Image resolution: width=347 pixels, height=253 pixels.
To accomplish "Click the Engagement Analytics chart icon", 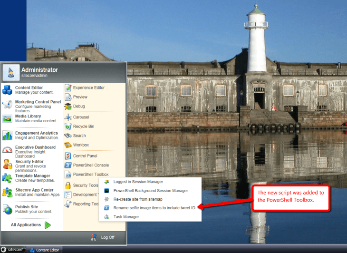I will tap(7, 136).
